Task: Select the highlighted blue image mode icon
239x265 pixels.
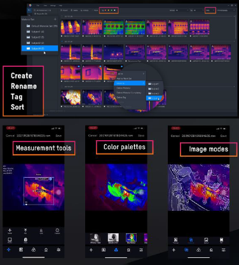Action: point(191,240)
